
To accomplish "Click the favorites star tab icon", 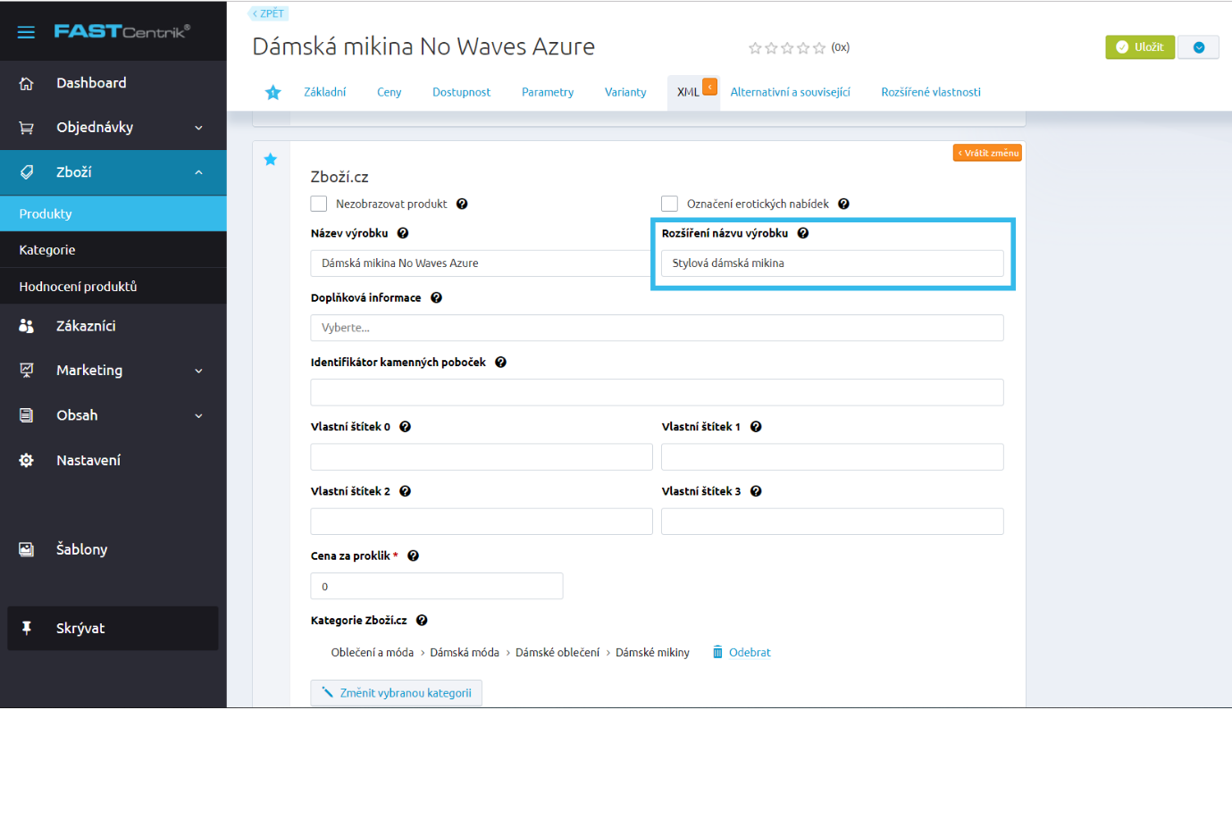I will [273, 92].
